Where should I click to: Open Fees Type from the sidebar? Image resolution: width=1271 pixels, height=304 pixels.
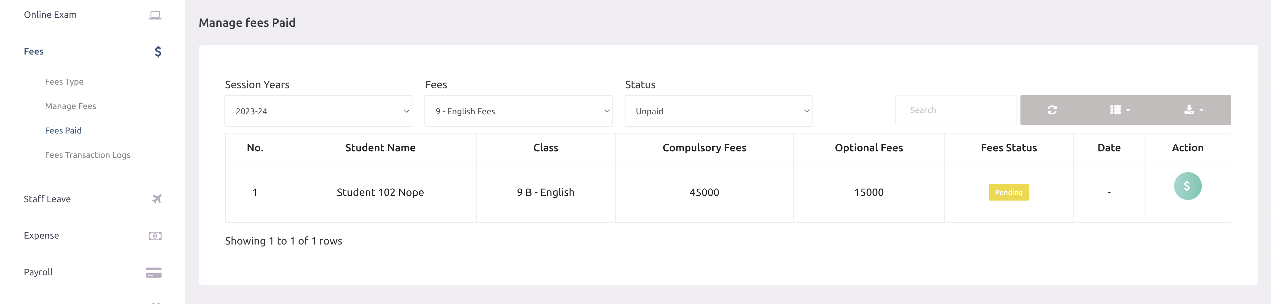(65, 81)
